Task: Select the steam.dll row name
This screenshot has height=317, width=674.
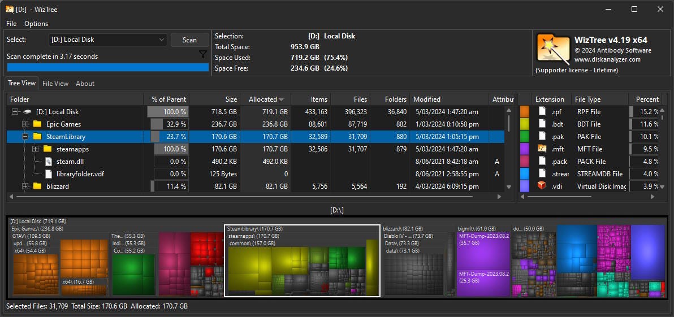Action: pos(69,162)
